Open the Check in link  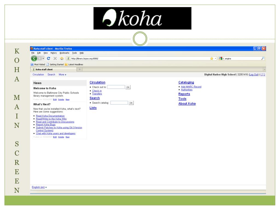tap(97, 91)
